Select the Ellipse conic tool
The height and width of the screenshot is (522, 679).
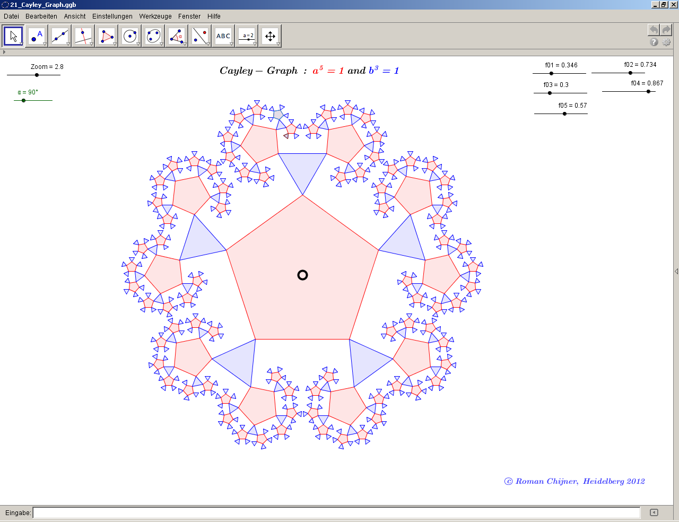click(153, 36)
